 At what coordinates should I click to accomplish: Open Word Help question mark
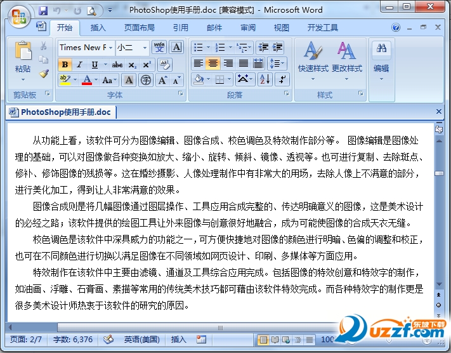point(396,27)
